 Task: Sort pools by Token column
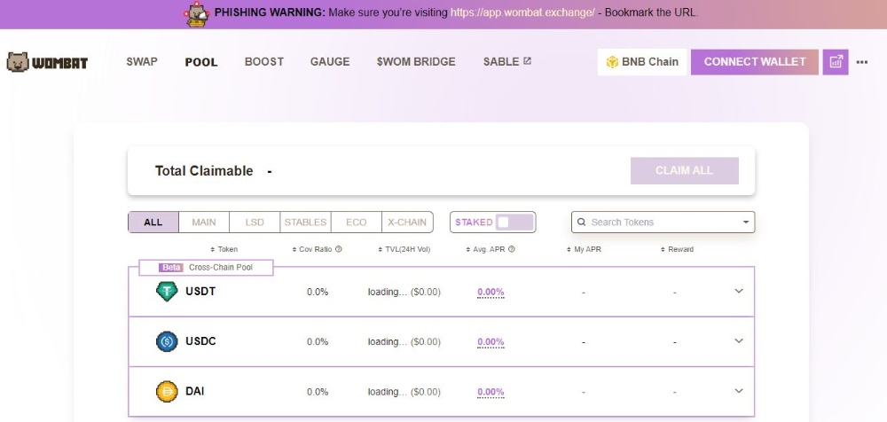pyautogui.click(x=224, y=249)
